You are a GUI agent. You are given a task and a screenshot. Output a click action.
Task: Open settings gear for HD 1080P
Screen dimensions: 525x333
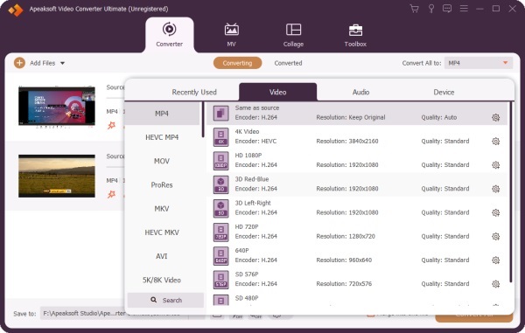pos(495,165)
